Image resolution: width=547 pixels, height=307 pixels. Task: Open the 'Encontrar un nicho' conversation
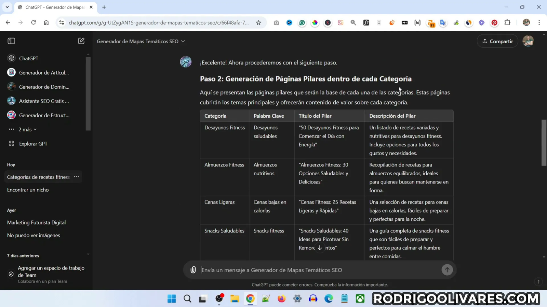pyautogui.click(x=28, y=190)
